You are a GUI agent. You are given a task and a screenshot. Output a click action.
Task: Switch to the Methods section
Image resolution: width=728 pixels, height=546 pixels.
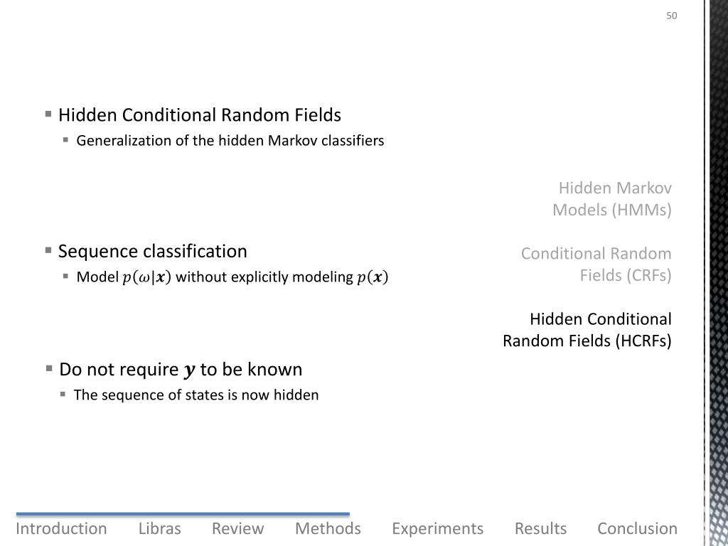[328, 528]
